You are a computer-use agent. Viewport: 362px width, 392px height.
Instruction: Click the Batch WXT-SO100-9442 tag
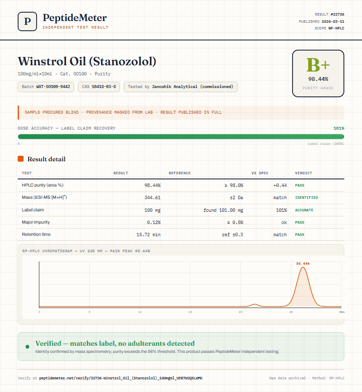point(46,87)
